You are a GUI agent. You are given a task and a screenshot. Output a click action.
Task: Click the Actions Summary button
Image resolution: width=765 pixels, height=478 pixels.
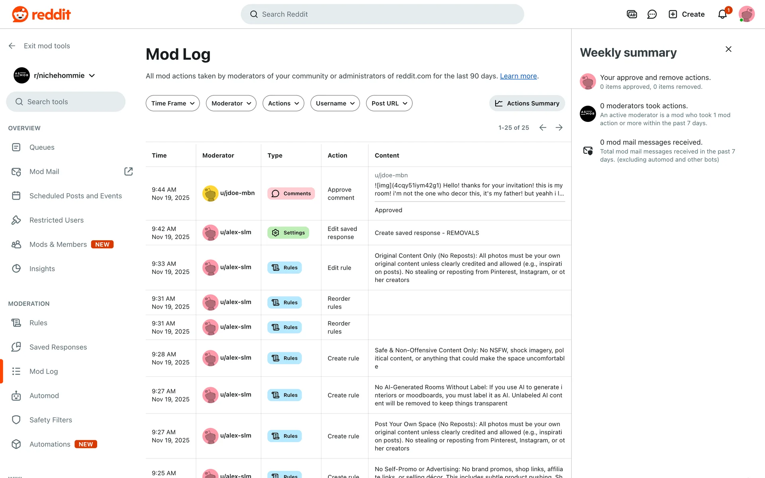[527, 103]
